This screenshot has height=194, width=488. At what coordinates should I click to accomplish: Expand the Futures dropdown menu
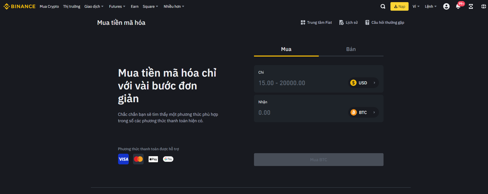[117, 6]
